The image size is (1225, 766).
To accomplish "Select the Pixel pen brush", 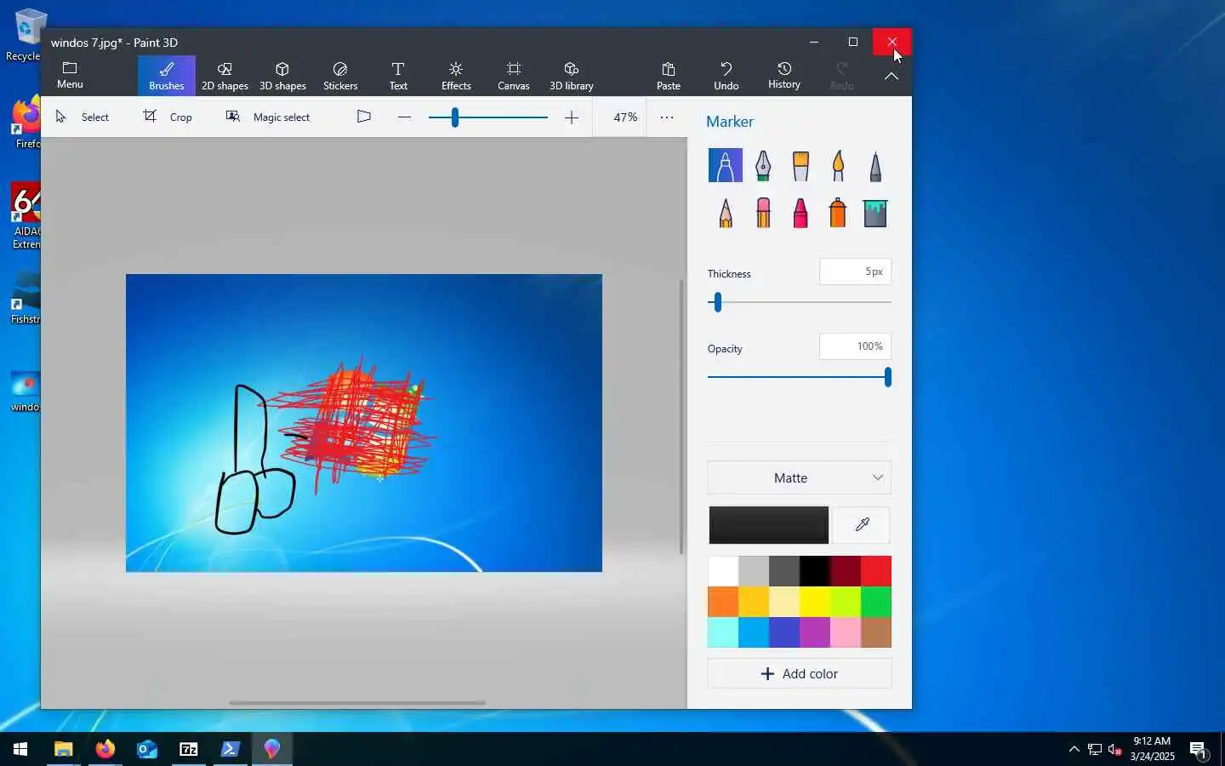I will pyautogui.click(x=875, y=165).
